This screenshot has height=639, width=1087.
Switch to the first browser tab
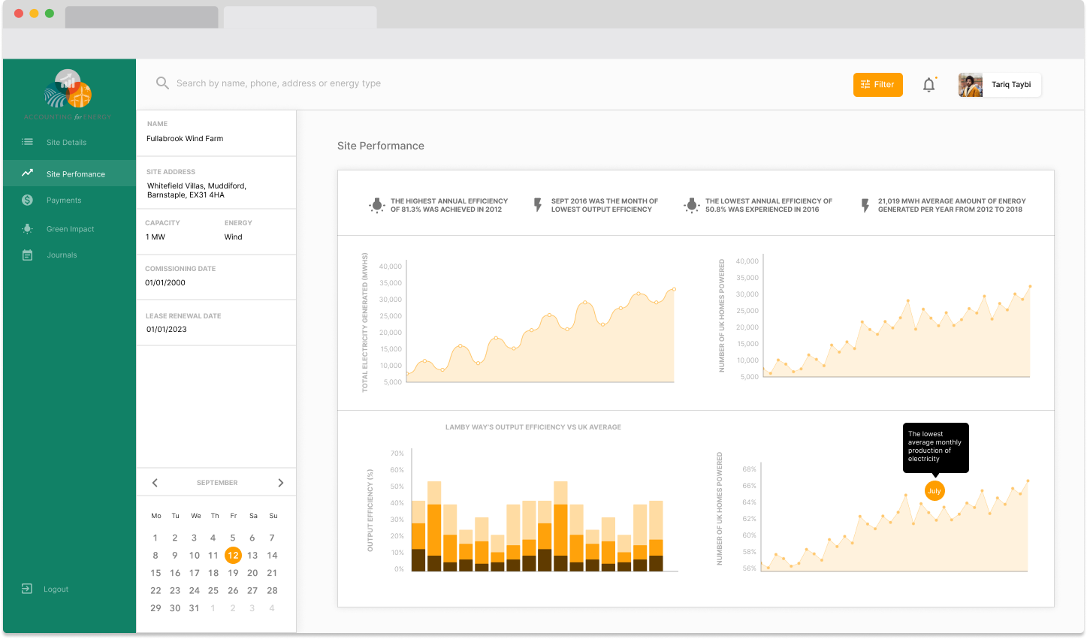pyautogui.click(x=141, y=17)
